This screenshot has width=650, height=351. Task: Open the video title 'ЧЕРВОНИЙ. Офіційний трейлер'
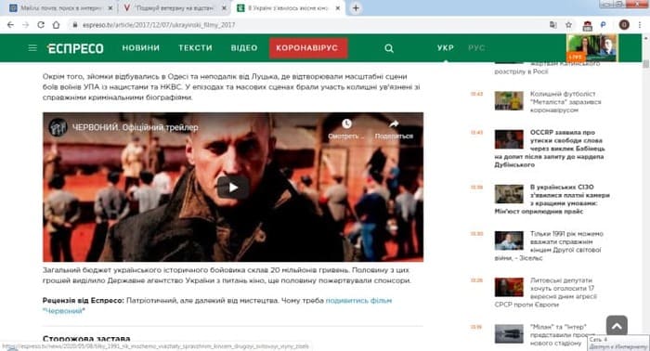click(136, 127)
